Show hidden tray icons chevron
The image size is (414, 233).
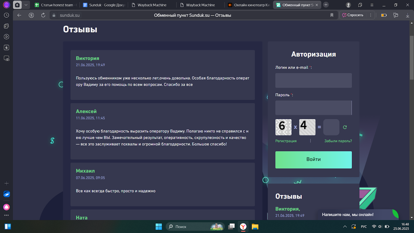[345, 227]
